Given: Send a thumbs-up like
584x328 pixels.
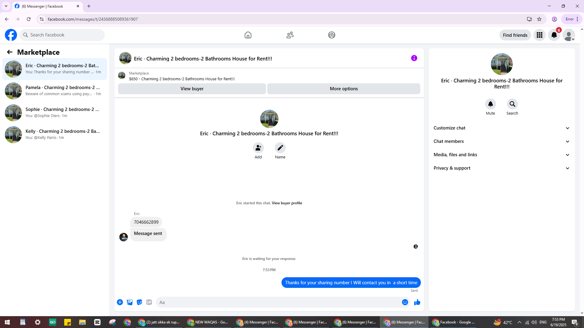Looking at the screenshot, I should [417, 302].
